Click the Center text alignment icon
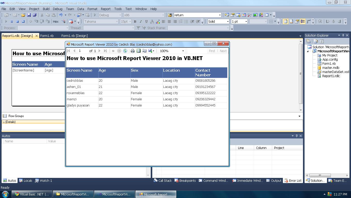This screenshot has width=351, height=198. 169,21
